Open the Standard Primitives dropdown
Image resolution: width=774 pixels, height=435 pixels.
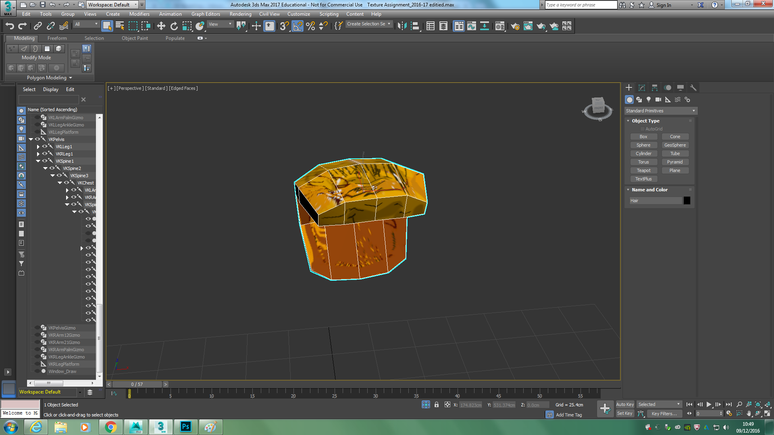[660, 111]
